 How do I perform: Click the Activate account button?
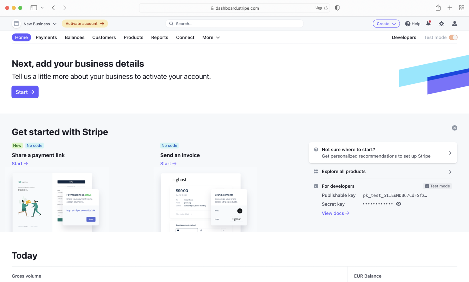(85, 24)
